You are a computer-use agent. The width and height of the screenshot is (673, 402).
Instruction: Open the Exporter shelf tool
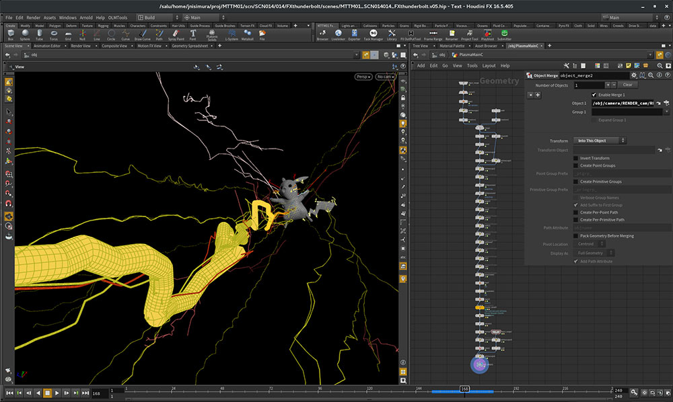click(x=354, y=35)
